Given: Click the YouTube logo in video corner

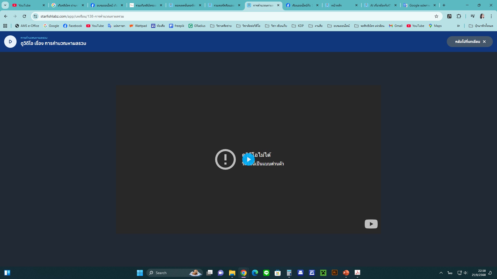Looking at the screenshot, I should click(371, 224).
